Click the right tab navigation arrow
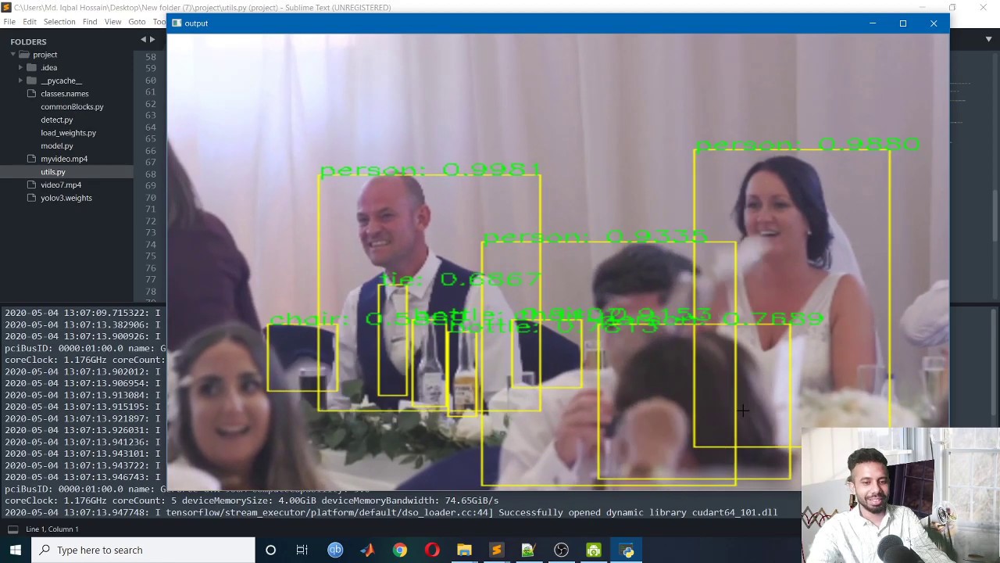1000x563 pixels. click(x=152, y=39)
